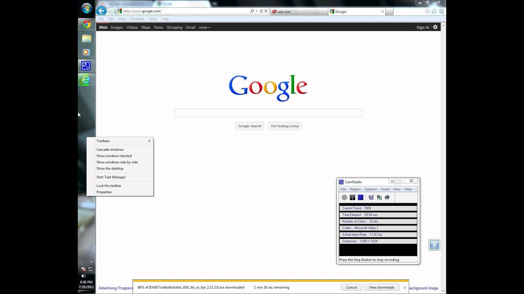Screen dimensions: 524x294
Task: Choose Cascade windows from the context menu
Action: [x=120, y=149]
